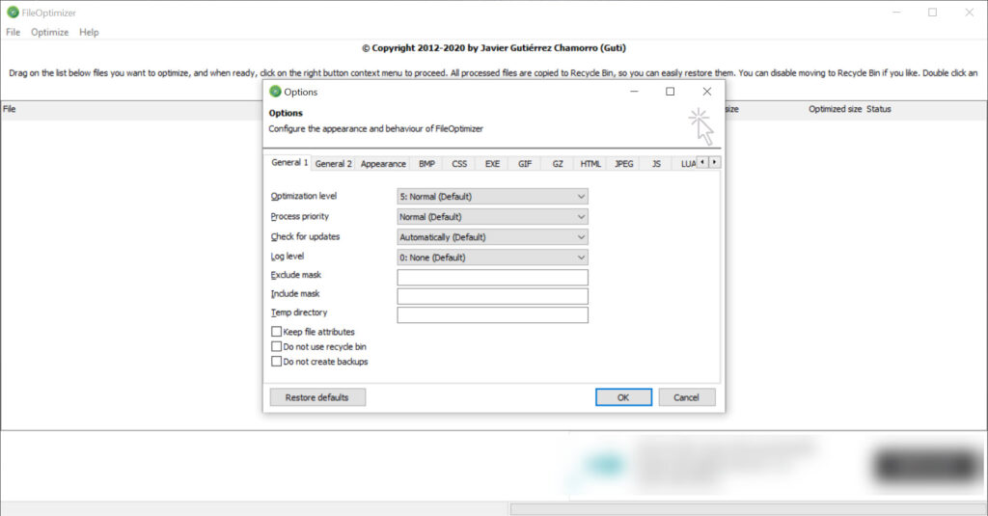Open the CSS tab
988x516 pixels.
459,164
